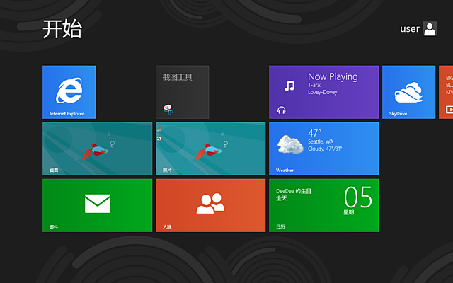Click the 47° temperature reading

pyautogui.click(x=314, y=133)
